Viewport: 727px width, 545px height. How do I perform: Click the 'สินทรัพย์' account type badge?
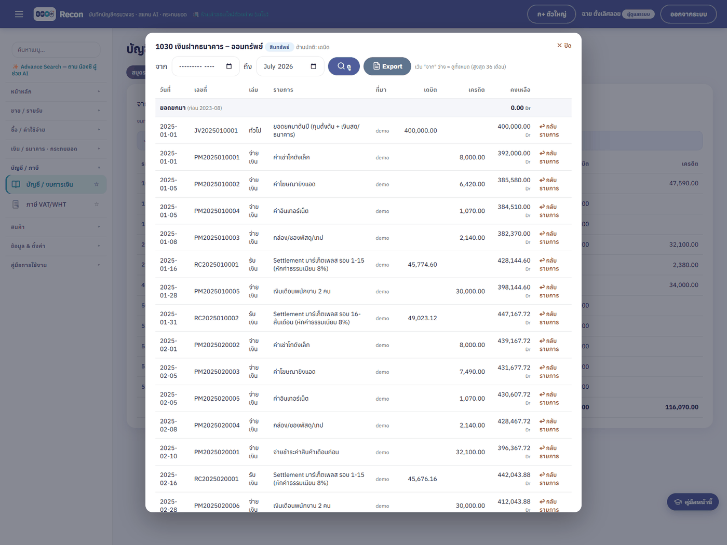(x=279, y=47)
